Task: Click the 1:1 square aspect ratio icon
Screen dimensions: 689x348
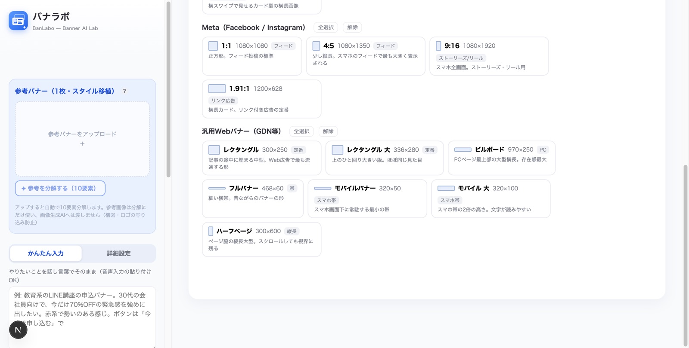Action: tap(213, 46)
